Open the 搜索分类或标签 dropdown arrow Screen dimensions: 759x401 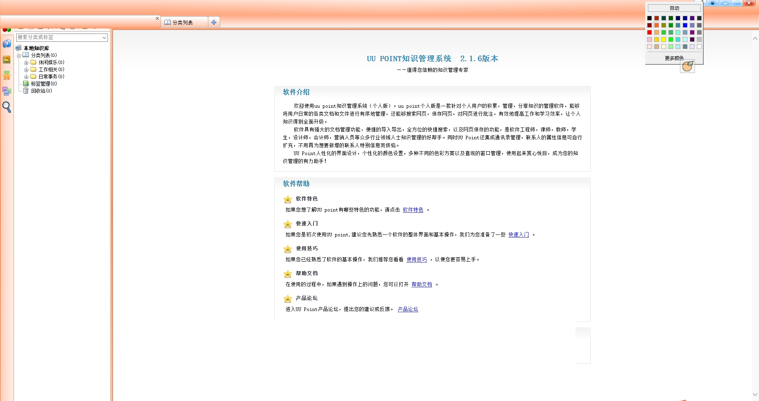tap(104, 37)
